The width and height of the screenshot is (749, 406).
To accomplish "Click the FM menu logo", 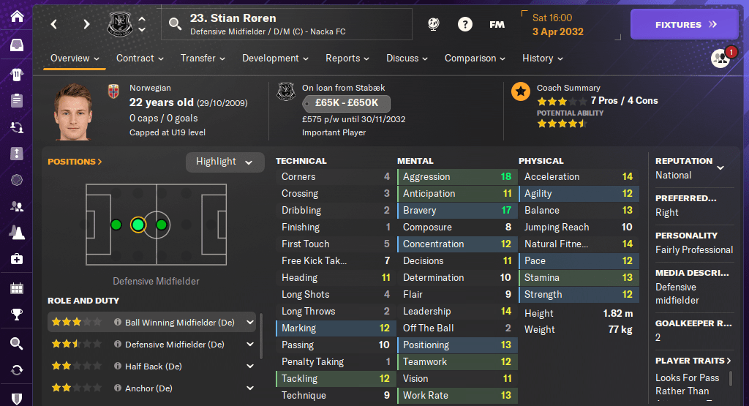I will tap(497, 24).
